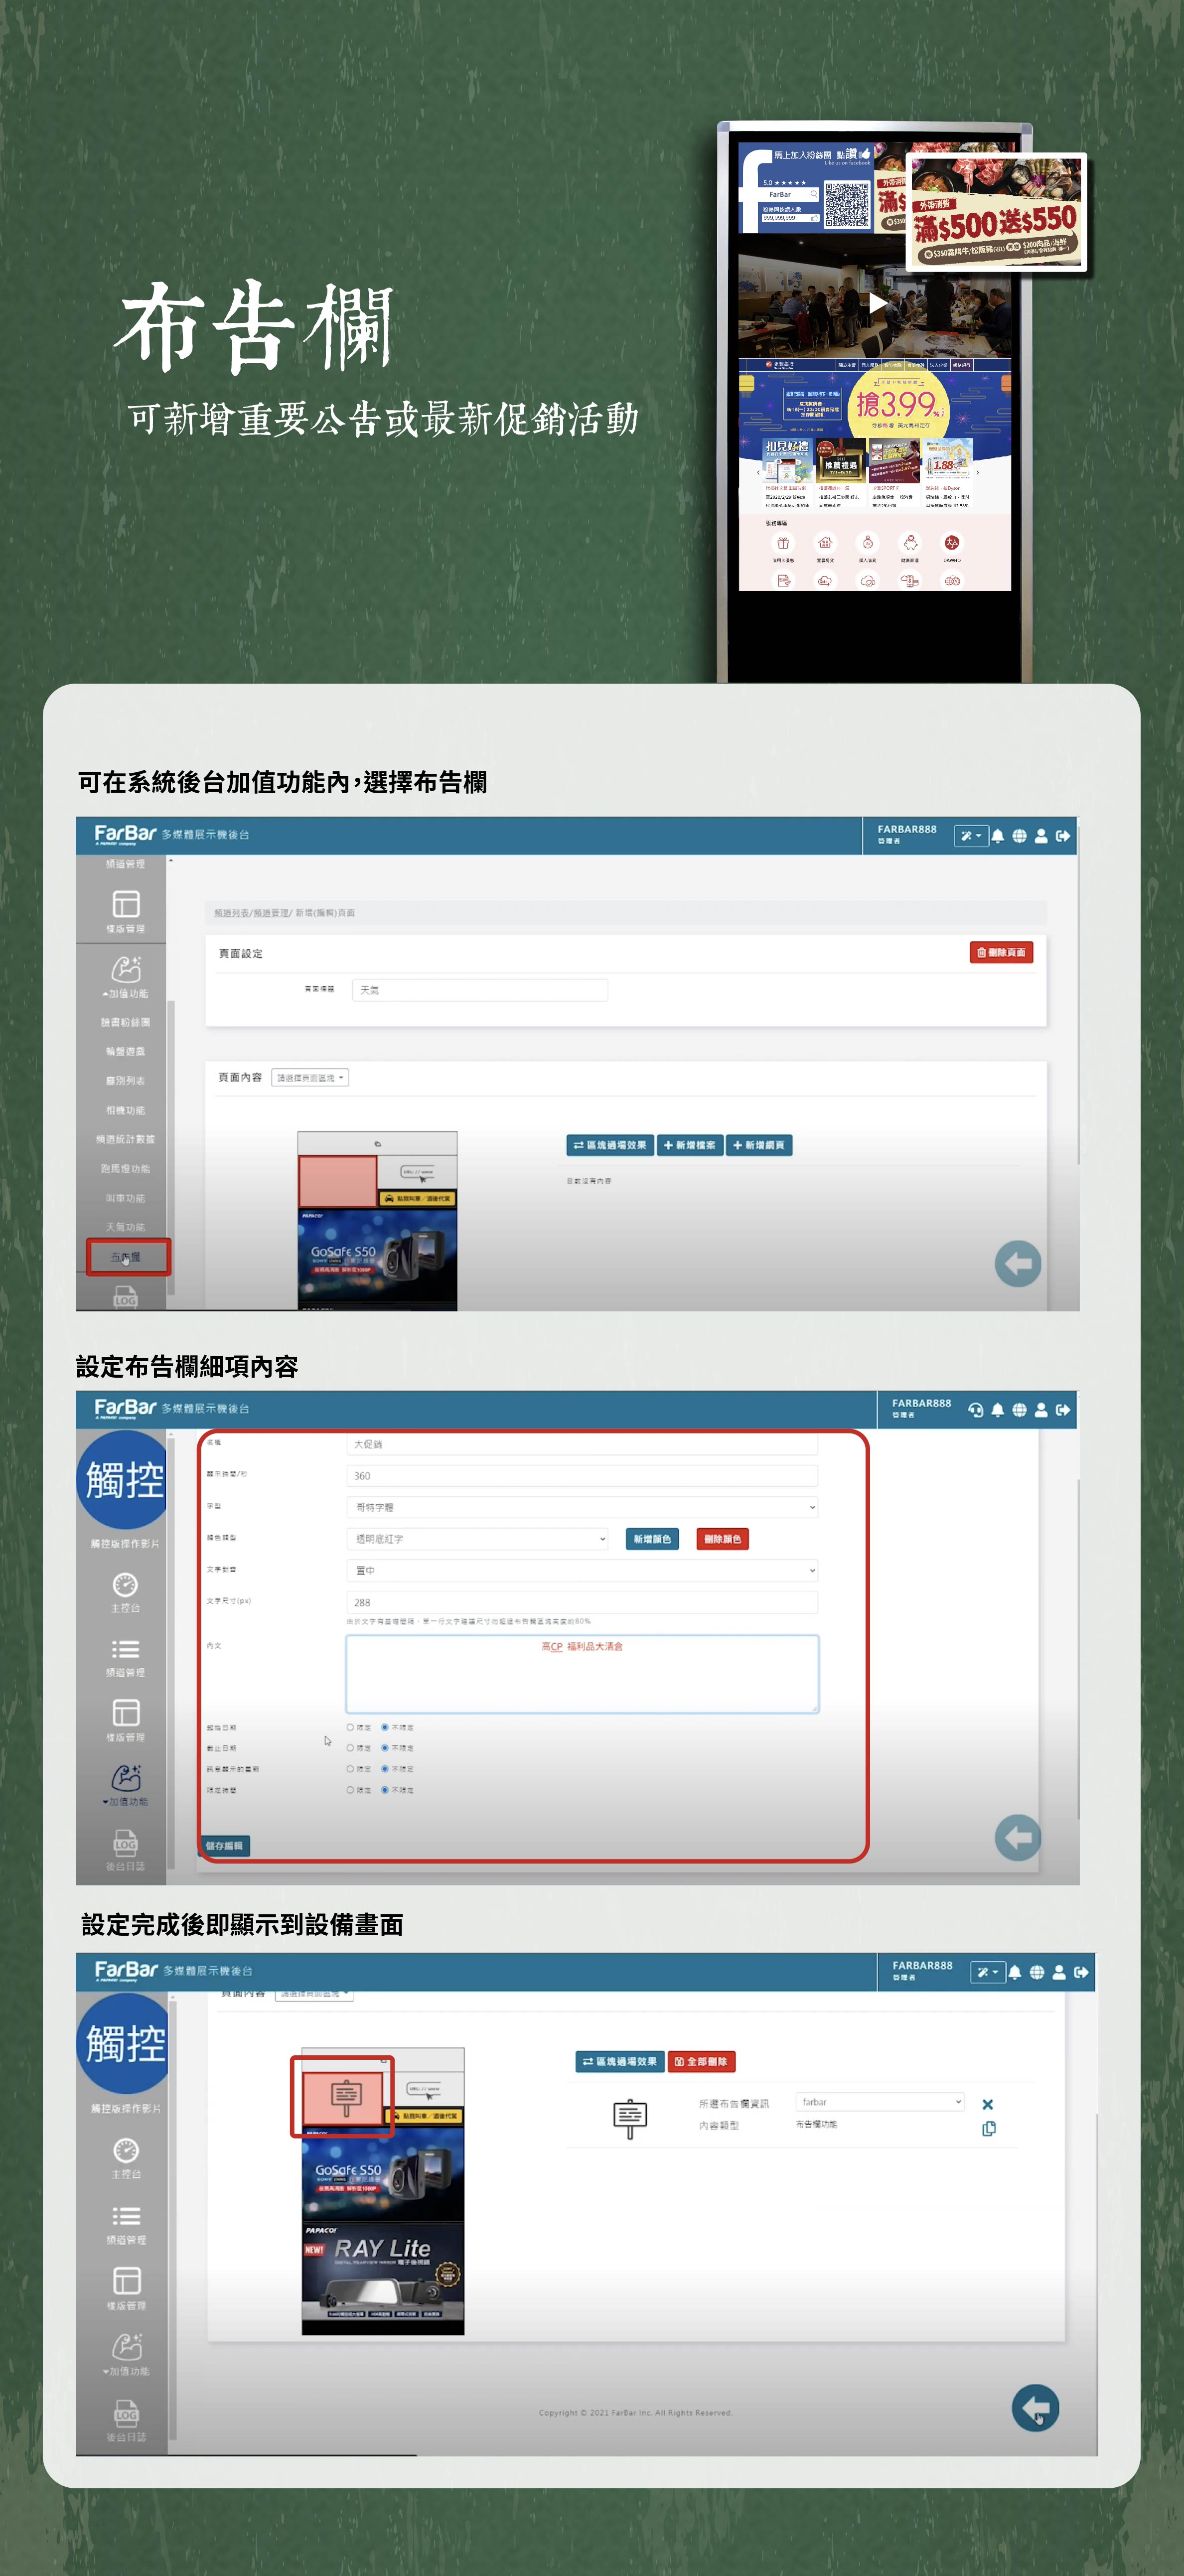This screenshot has width=1184, height=2576.
Task: Select 不指定 radio in the weekday display row
Action: point(385,1769)
